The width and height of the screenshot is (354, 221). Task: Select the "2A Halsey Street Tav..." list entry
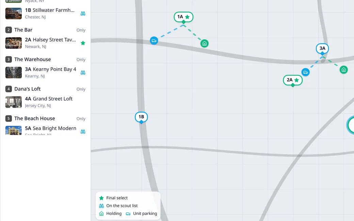[45, 43]
